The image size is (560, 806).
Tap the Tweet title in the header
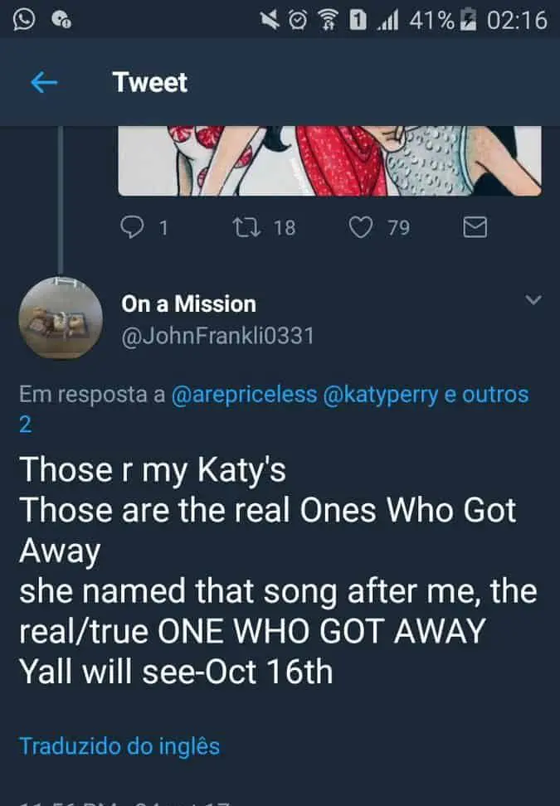click(x=149, y=82)
